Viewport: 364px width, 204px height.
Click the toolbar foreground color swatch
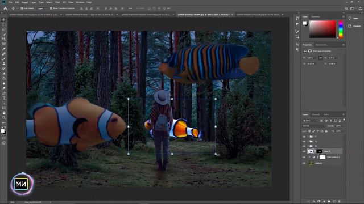click(2, 131)
